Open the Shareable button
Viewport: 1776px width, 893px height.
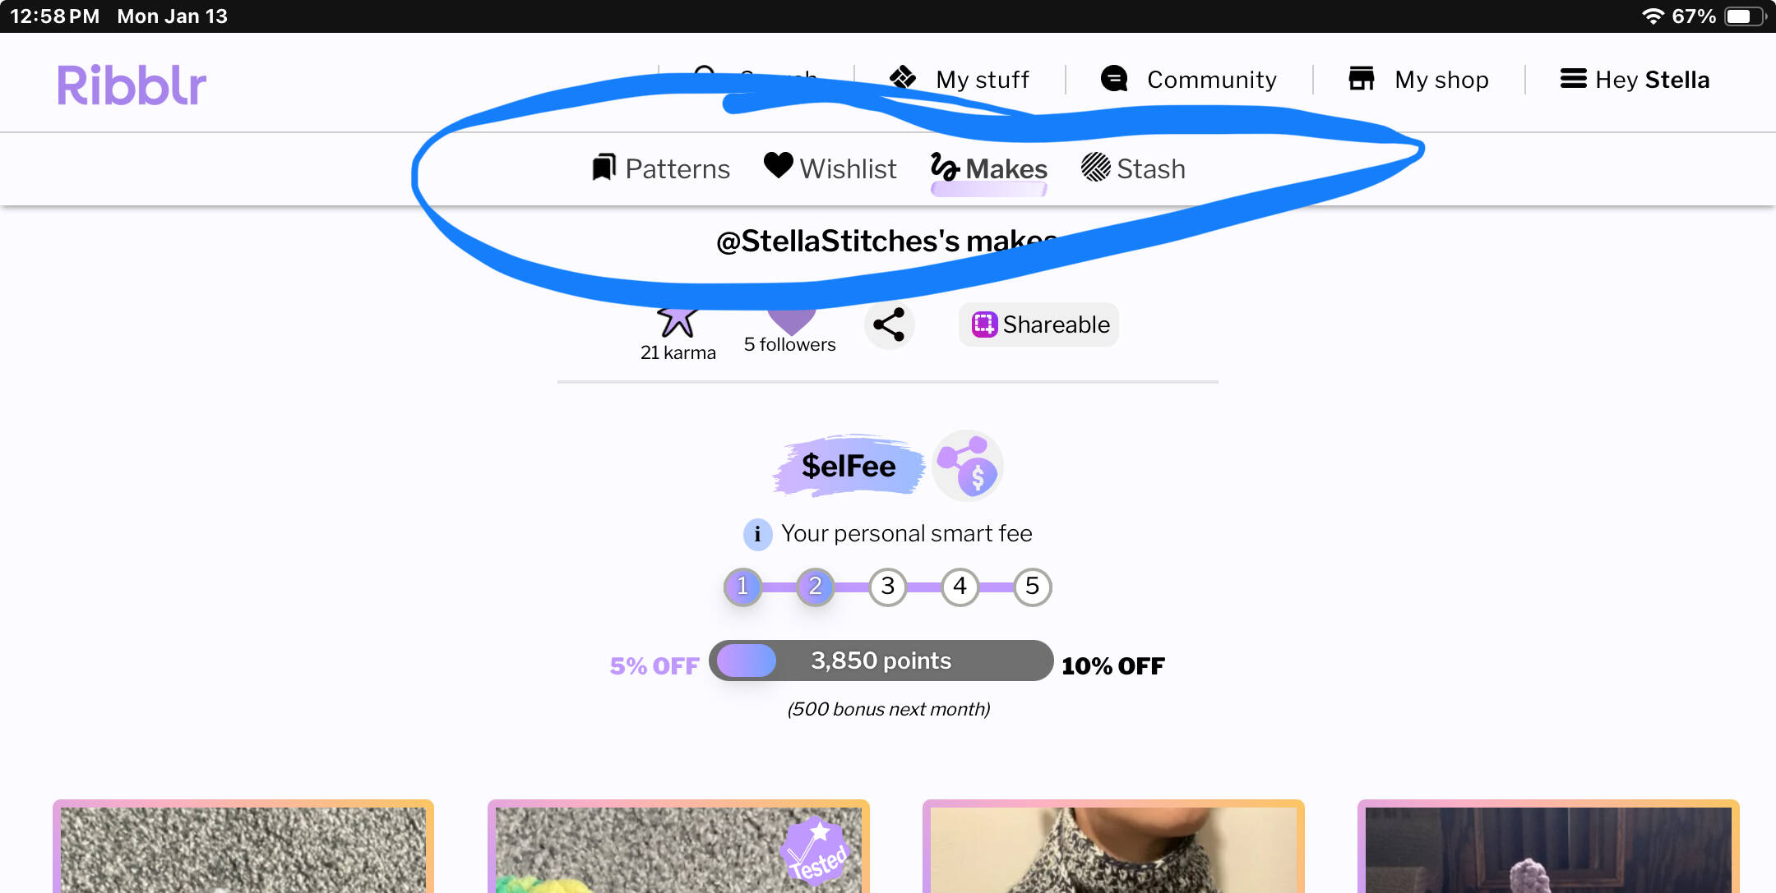click(1038, 325)
